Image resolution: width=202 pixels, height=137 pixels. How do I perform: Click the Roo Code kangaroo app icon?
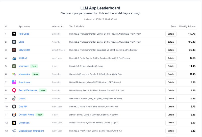tap(14, 34)
